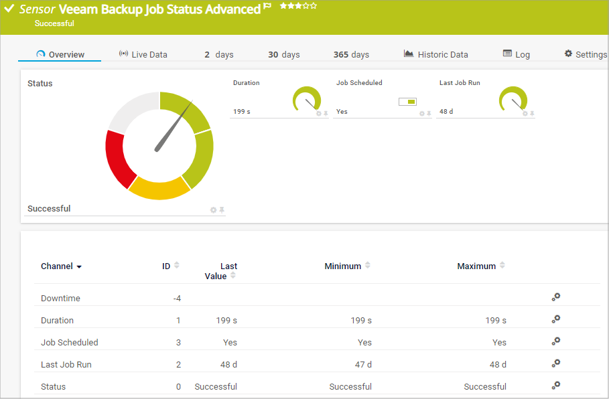Open the Historic Data tab

435,54
